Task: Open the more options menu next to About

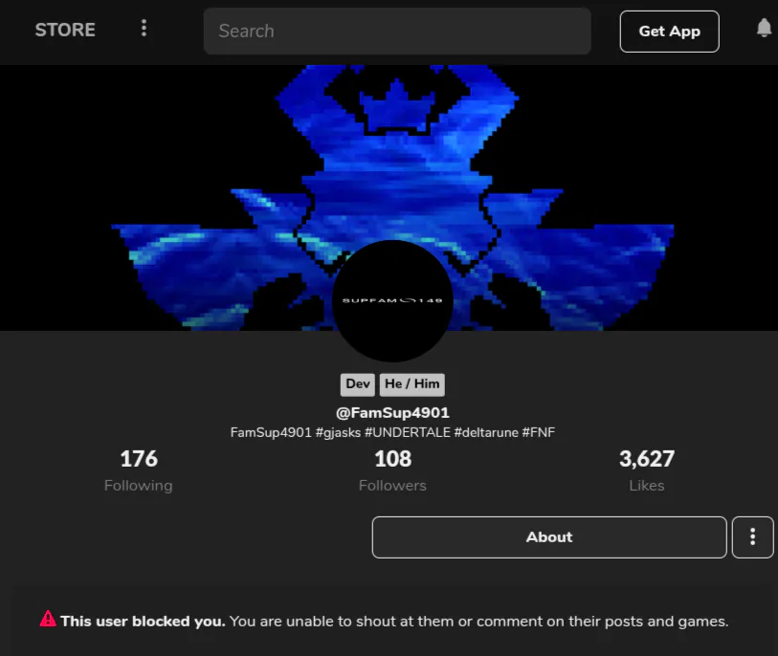Action: 753,537
